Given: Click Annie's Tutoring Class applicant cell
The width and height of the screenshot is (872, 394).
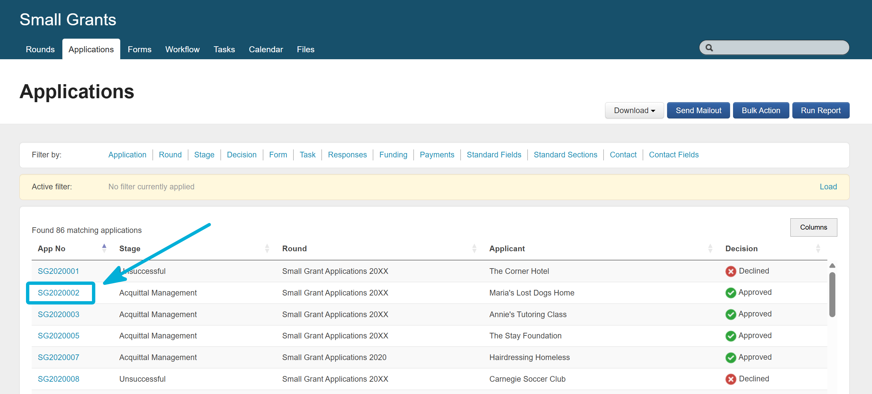Looking at the screenshot, I should [528, 314].
